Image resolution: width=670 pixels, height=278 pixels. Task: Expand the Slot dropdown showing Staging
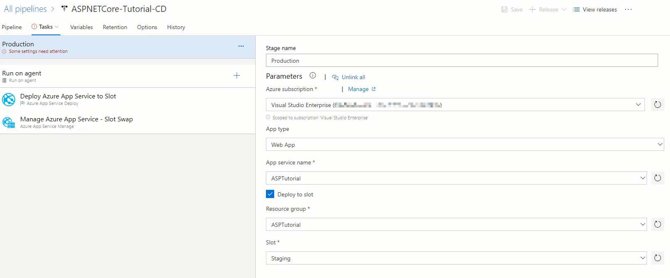click(x=642, y=258)
